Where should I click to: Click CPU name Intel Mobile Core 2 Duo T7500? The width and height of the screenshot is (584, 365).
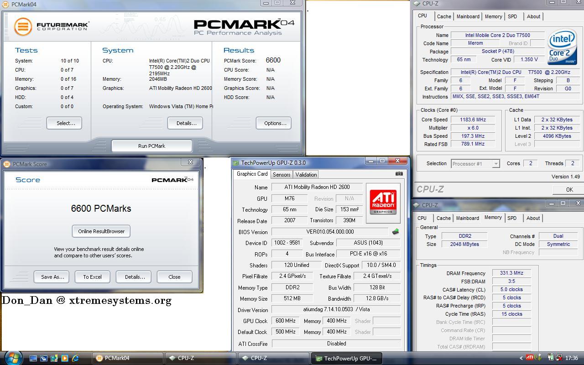498,35
